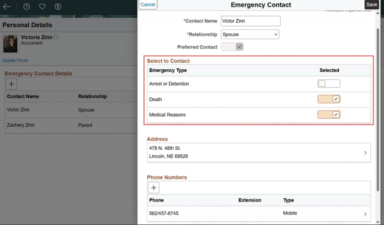Click the back arrow icon
The width and height of the screenshot is (384, 225).
[x=7, y=7]
